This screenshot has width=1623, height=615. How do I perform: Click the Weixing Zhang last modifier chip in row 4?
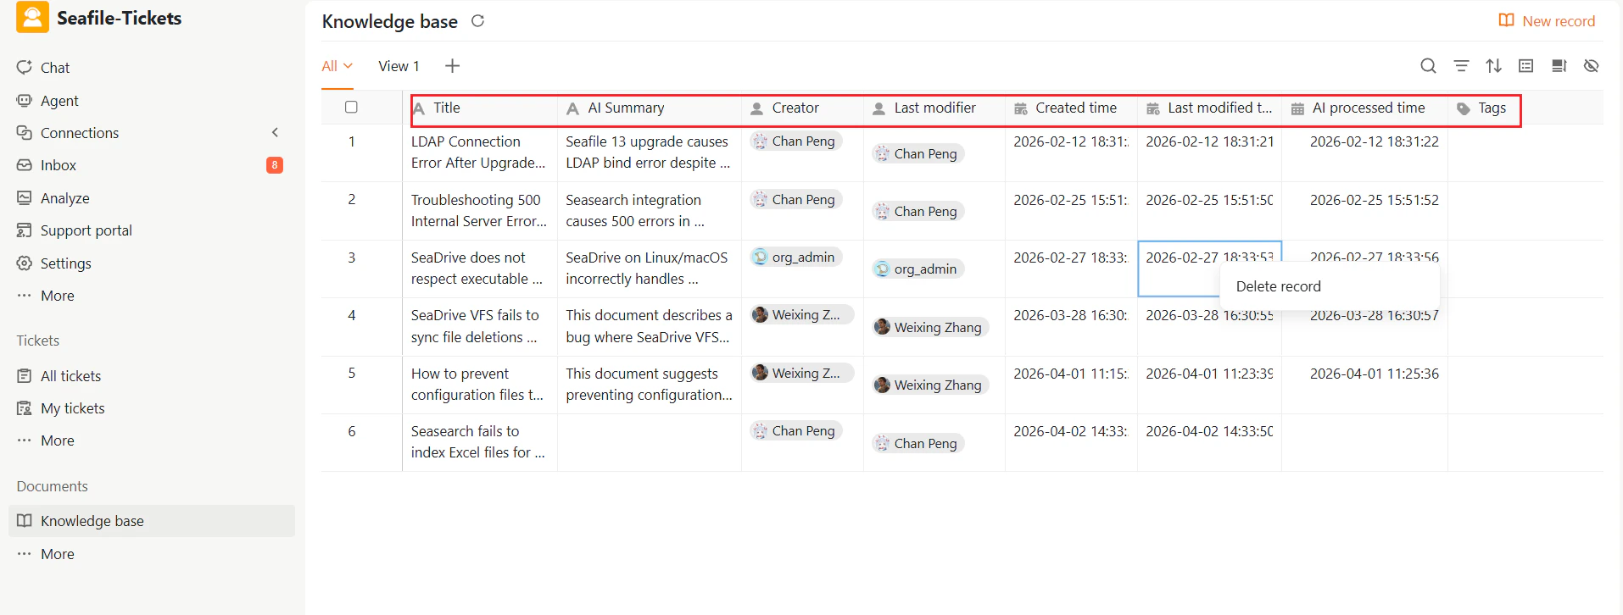click(x=930, y=327)
